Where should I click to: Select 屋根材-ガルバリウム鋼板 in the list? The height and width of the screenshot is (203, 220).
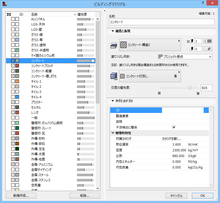point(51,123)
